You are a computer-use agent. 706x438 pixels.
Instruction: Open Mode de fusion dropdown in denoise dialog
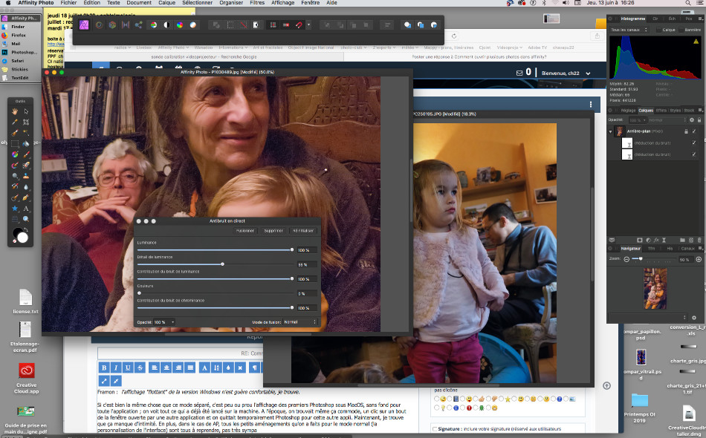click(x=300, y=322)
